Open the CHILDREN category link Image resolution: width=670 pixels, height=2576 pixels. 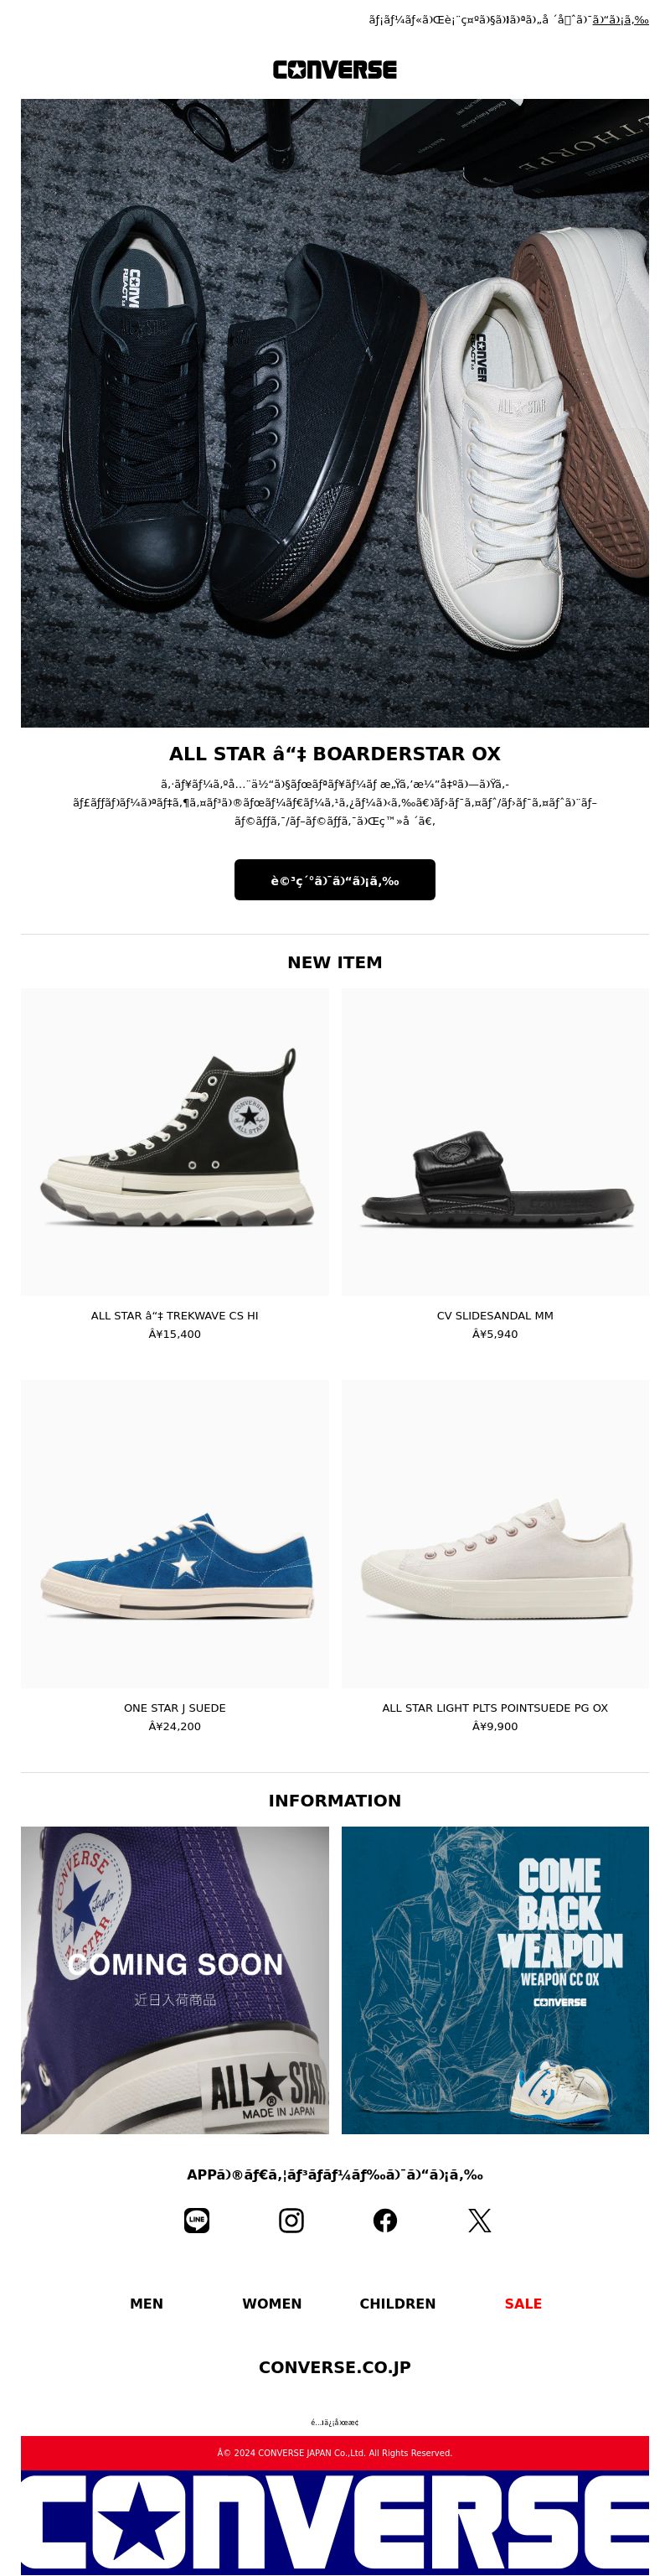(398, 2303)
